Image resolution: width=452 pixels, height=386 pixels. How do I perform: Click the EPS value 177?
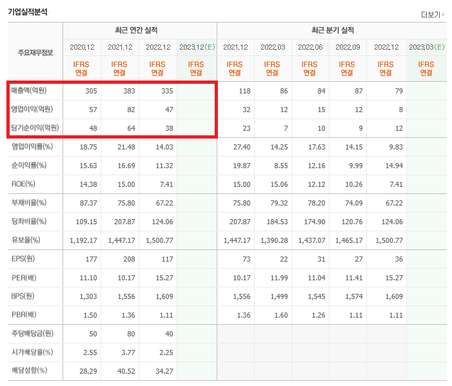[x=92, y=259]
